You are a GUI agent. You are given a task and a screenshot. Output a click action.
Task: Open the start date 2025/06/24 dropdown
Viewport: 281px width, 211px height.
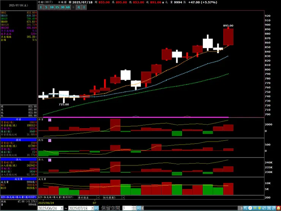tap(62, 208)
